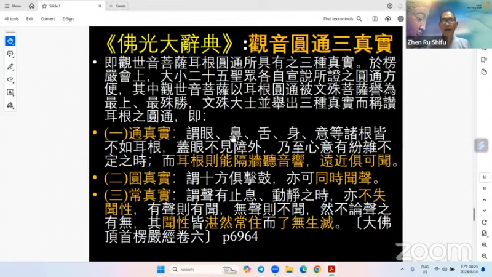Activate the Add Text box tool
Image resolution: width=492 pixels, height=277 pixels.
coord(10,92)
